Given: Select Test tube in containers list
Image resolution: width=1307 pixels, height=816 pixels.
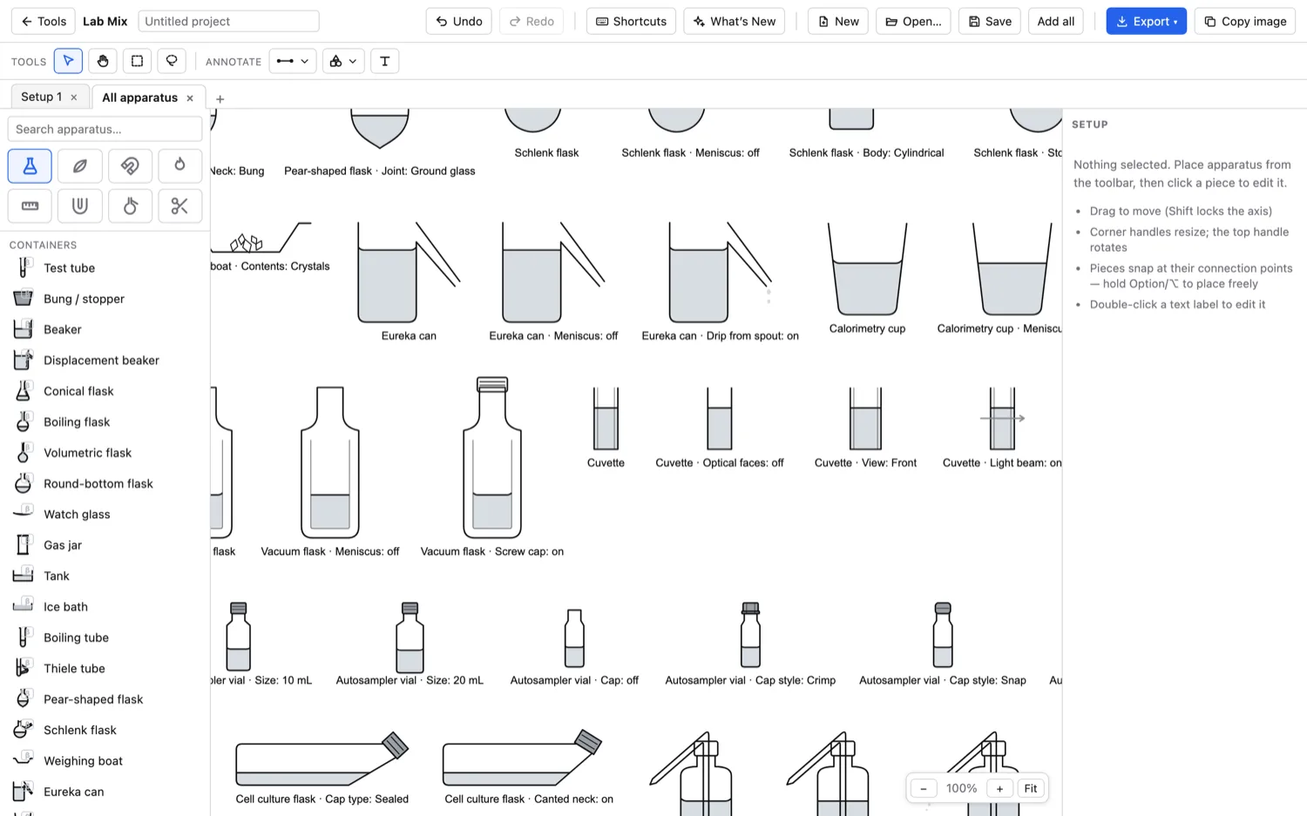Looking at the screenshot, I should tap(105, 268).
